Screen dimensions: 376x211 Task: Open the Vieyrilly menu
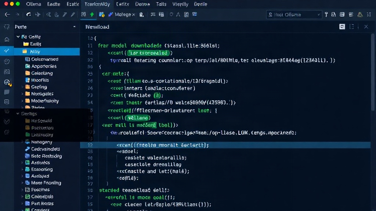point(180,4)
